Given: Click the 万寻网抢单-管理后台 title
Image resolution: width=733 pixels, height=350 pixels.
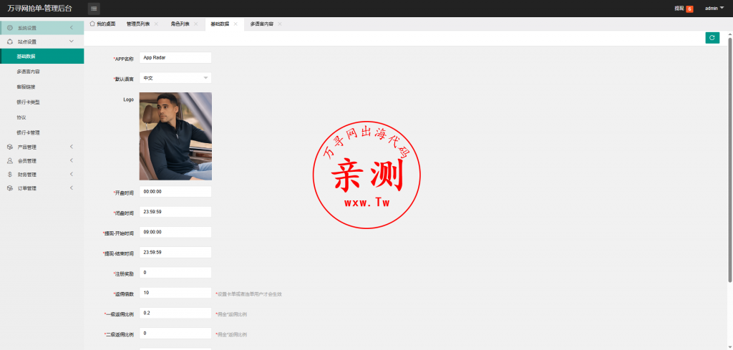Looking at the screenshot, I should [40, 9].
